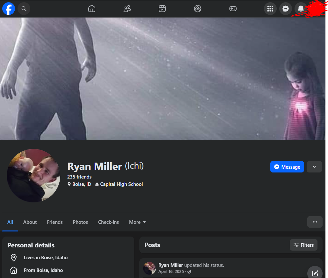Open Reels video icon
This screenshot has width=328, height=278.
point(162,9)
